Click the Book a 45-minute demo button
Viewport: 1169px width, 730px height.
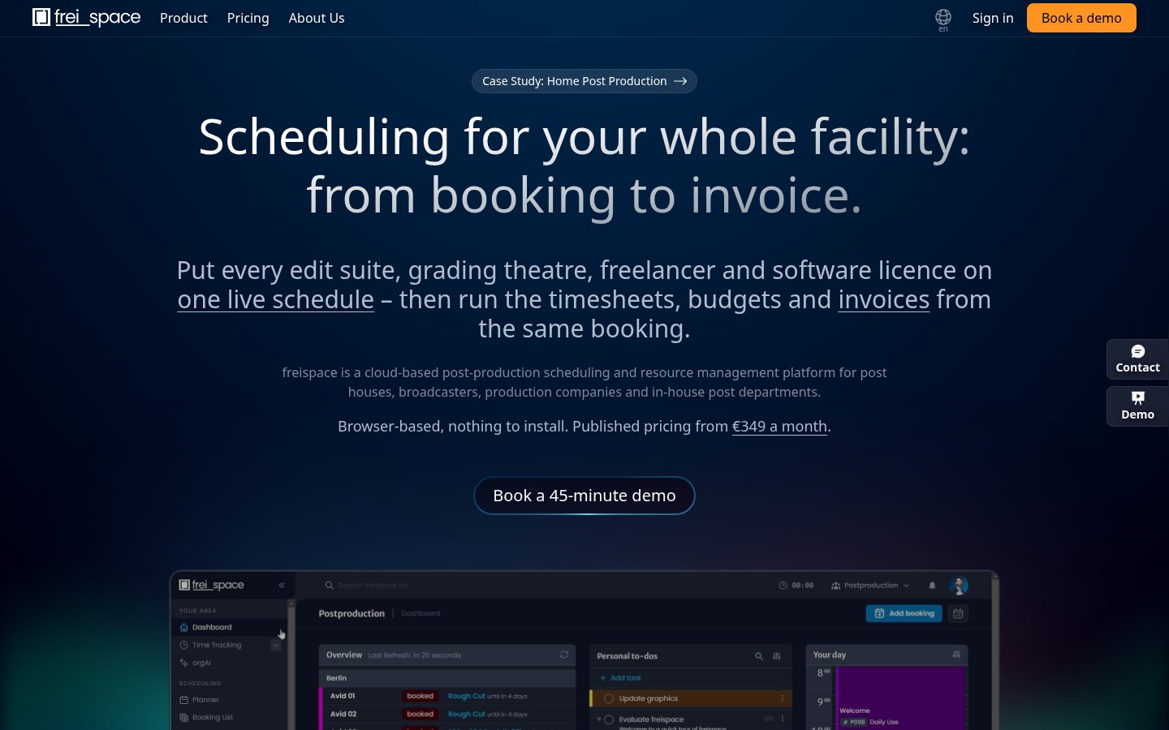click(584, 496)
